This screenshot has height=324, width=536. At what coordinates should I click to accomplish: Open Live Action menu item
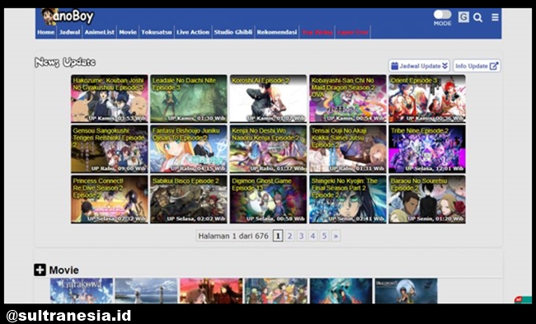193,32
